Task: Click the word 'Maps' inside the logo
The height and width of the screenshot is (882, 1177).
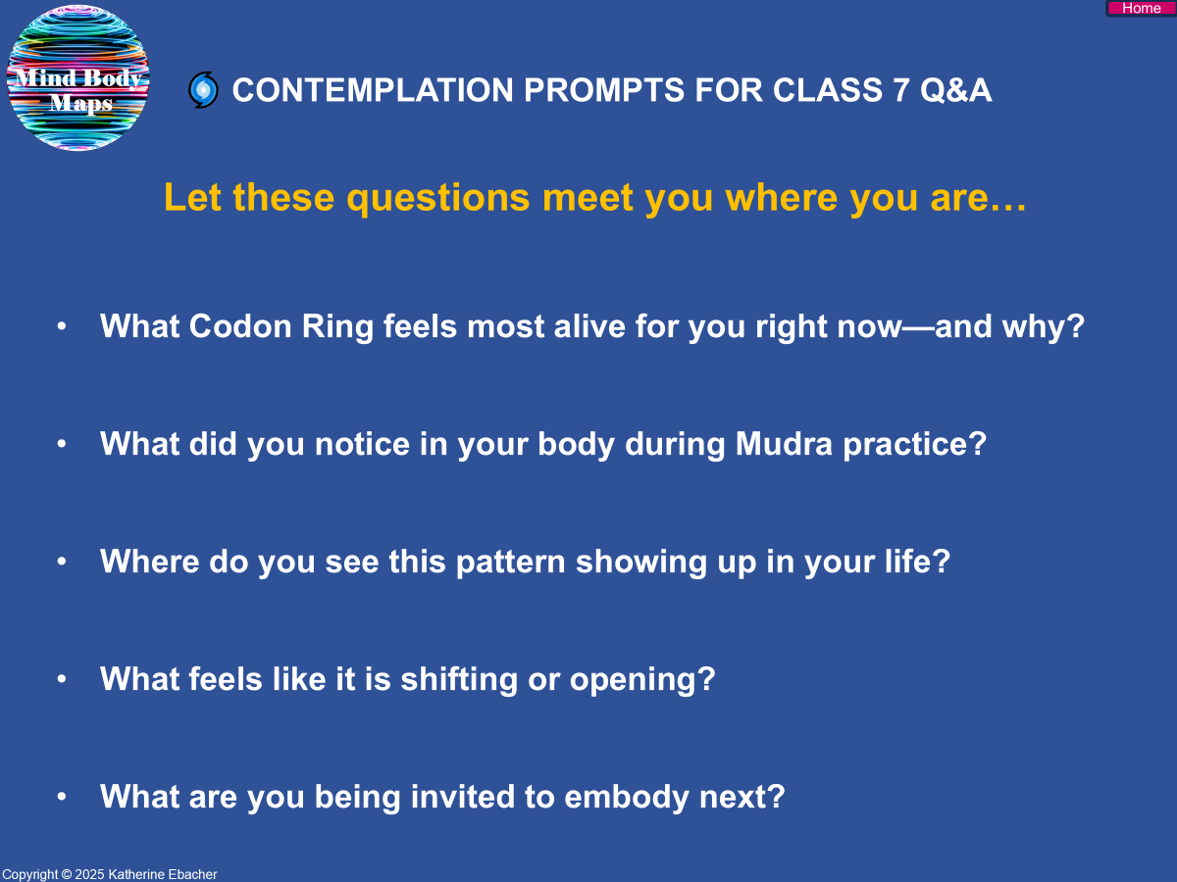Action: coord(80,103)
